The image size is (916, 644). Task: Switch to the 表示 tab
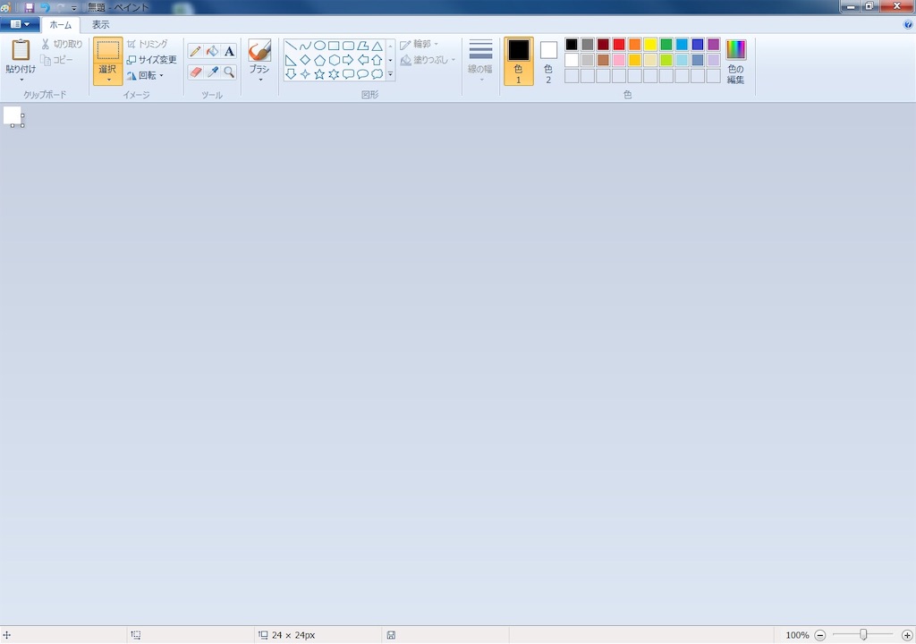100,24
